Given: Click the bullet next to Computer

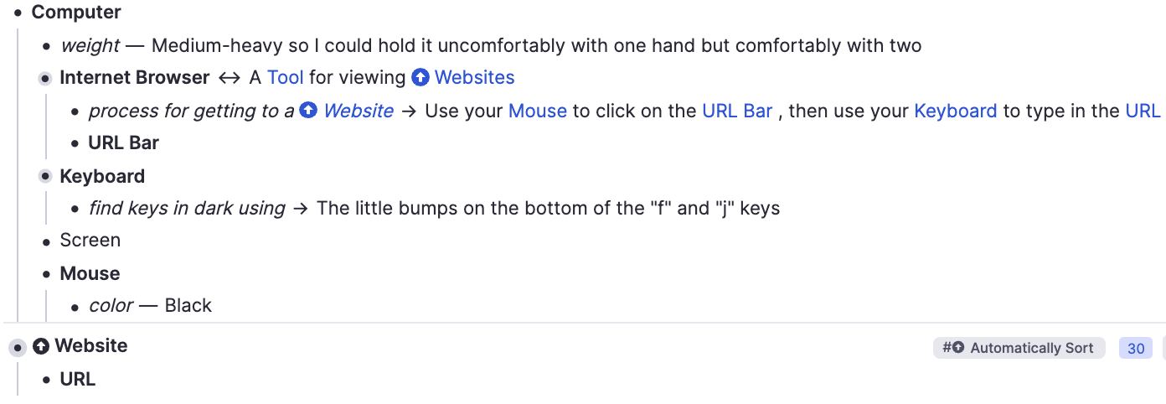Looking at the screenshot, I should [18, 13].
